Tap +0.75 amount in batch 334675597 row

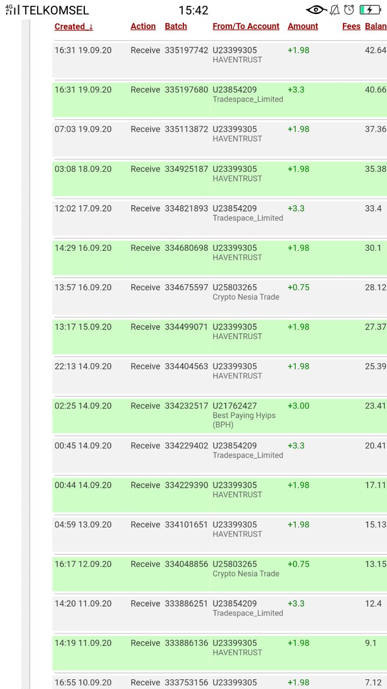coord(298,287)
